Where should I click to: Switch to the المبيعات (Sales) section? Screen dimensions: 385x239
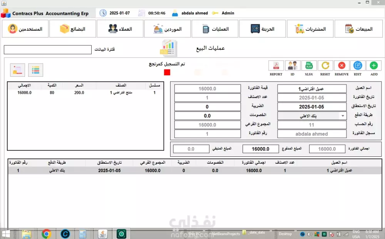tap(358, 28)
